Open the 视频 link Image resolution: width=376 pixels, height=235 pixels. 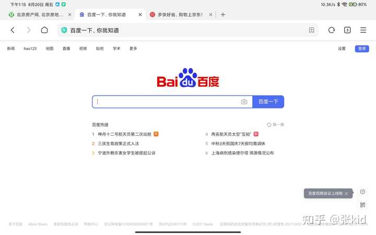click(x=83, y=49)
